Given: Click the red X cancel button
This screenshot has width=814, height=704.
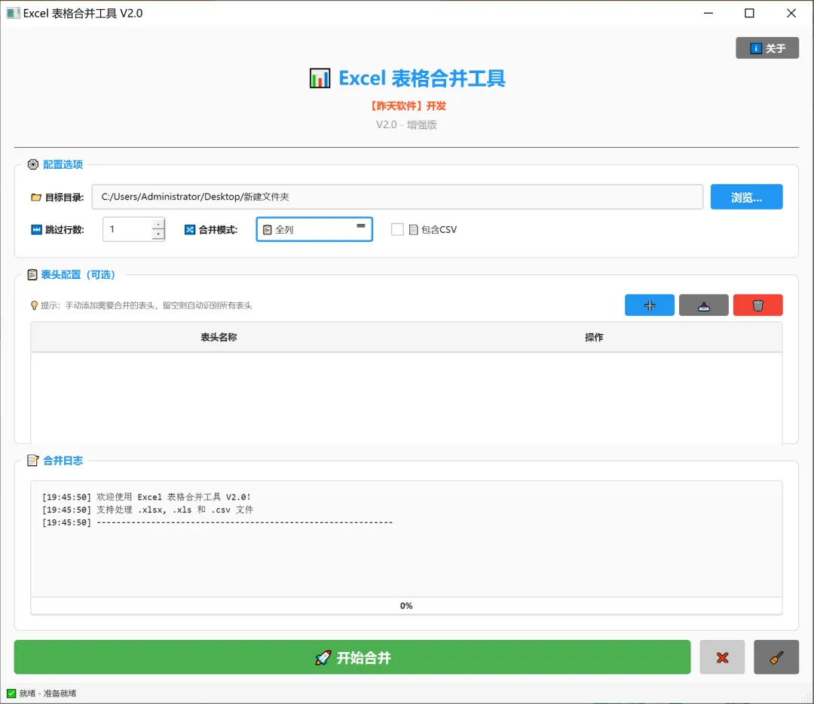Looking at the screenshot, I should 722,657.
